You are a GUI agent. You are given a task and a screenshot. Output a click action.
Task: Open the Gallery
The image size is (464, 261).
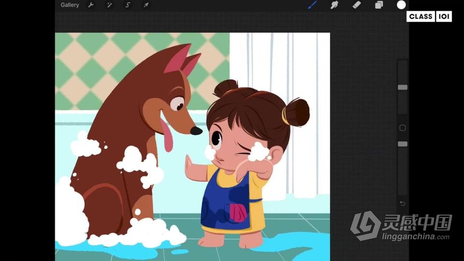(70, 5)
